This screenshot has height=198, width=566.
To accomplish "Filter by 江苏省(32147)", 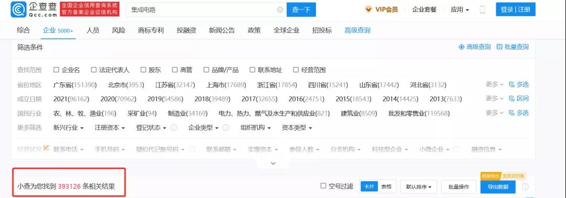I will click(175, 85).
